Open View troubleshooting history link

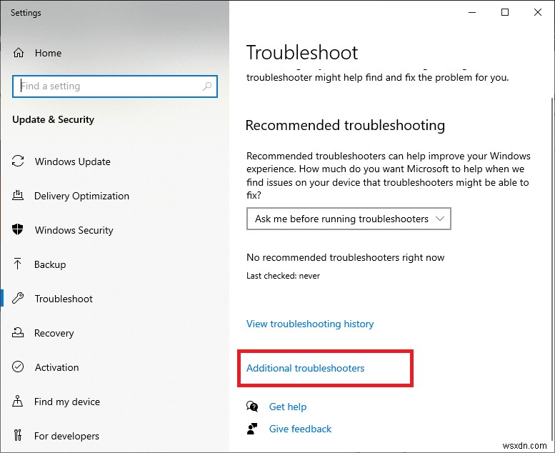(310, 324)
